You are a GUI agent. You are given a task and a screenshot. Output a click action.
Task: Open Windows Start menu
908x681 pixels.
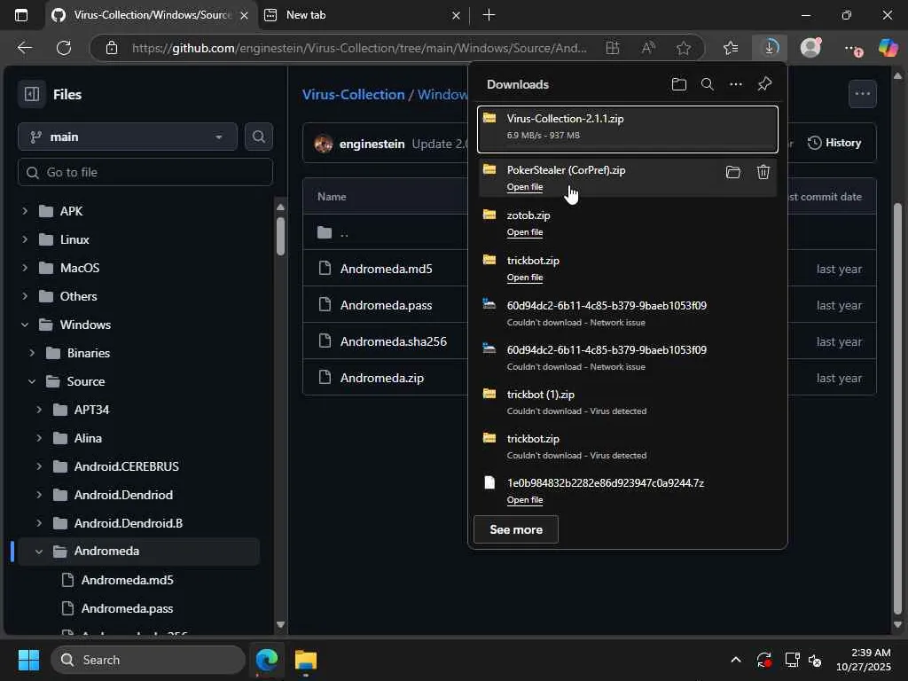[x=28, y=660]
